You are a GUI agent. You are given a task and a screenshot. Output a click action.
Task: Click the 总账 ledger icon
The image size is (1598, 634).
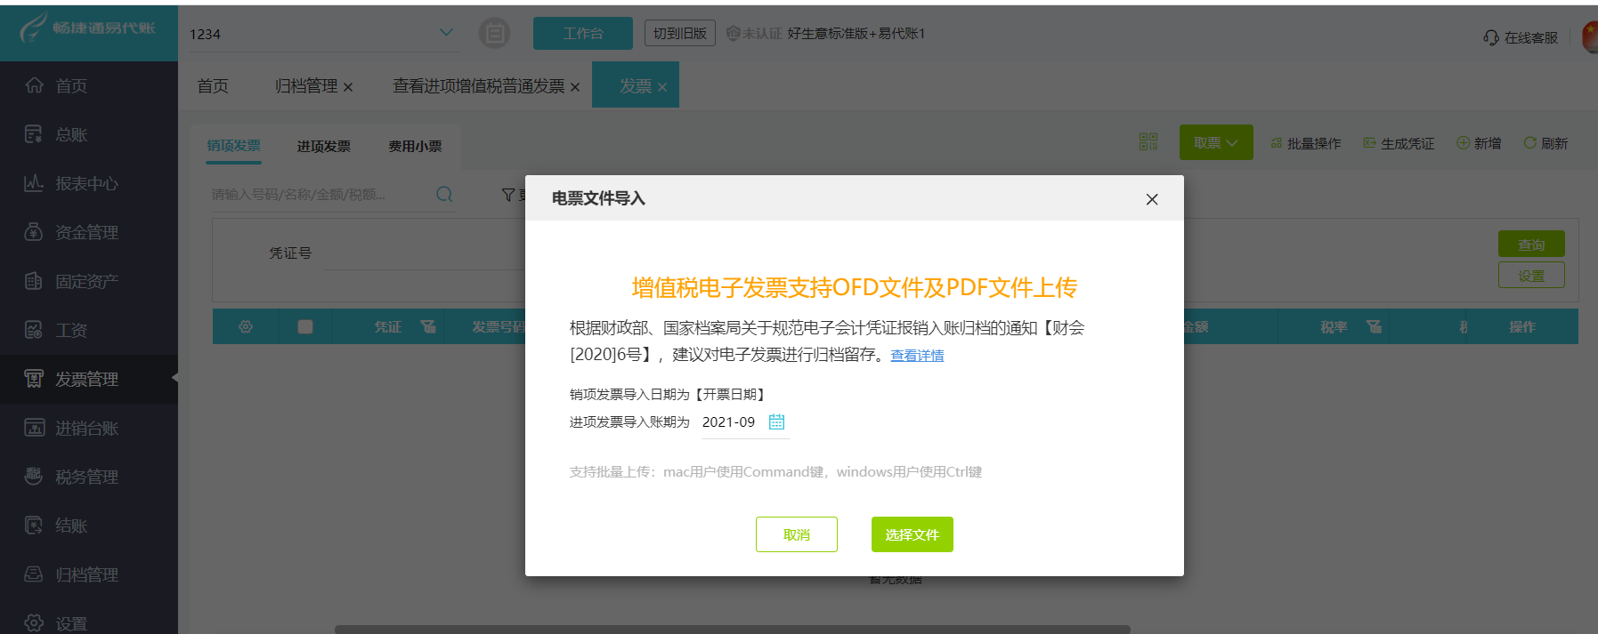point(34,134)
